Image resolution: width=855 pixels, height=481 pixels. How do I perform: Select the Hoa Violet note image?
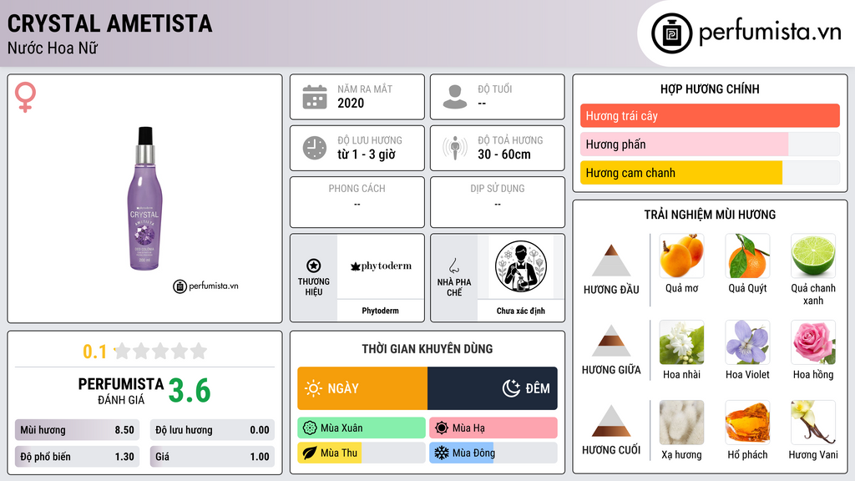click(747, 342)
